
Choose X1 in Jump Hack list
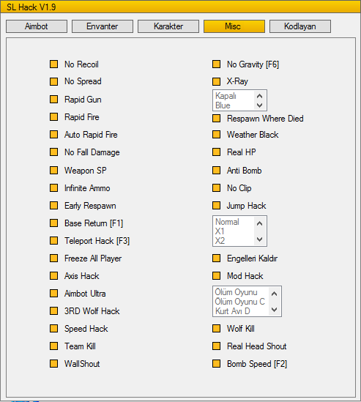click(220, 231)
